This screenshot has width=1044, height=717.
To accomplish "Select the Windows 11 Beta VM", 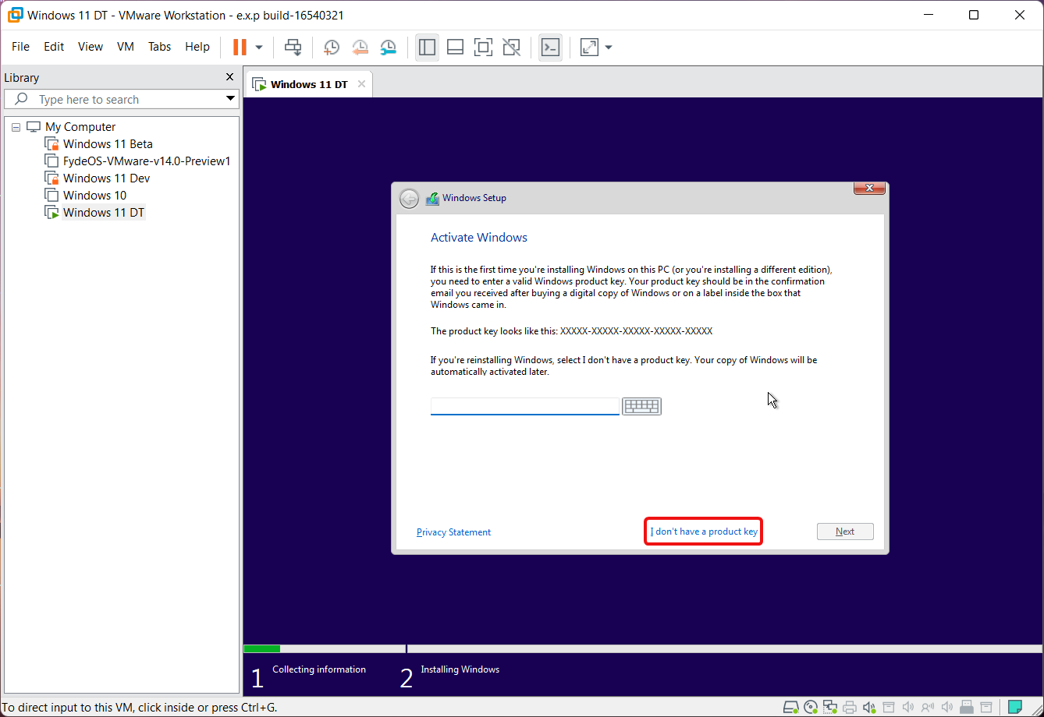I will coord(108,144).
